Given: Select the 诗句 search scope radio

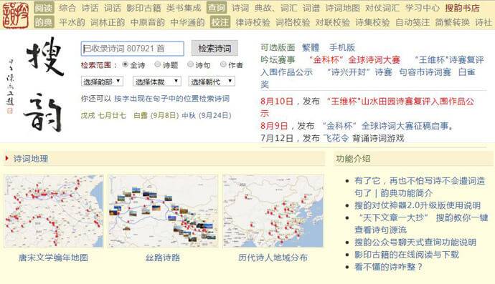Looking at the screenshot, I should pos(190,64).
